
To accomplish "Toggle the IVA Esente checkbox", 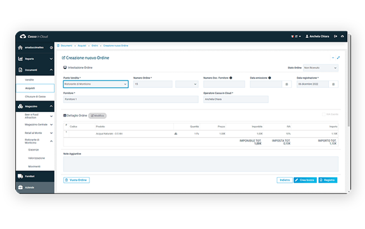I will point(324,114).
